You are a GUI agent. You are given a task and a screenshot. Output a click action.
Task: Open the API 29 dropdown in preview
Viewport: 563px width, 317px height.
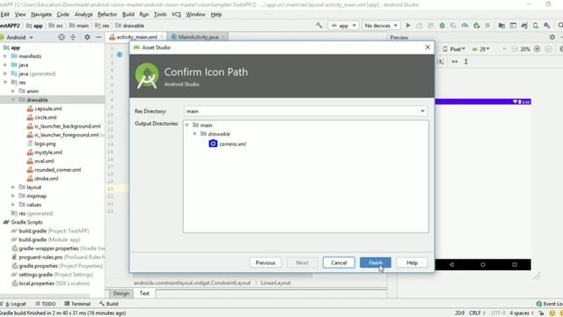click(x=481, y=49)
